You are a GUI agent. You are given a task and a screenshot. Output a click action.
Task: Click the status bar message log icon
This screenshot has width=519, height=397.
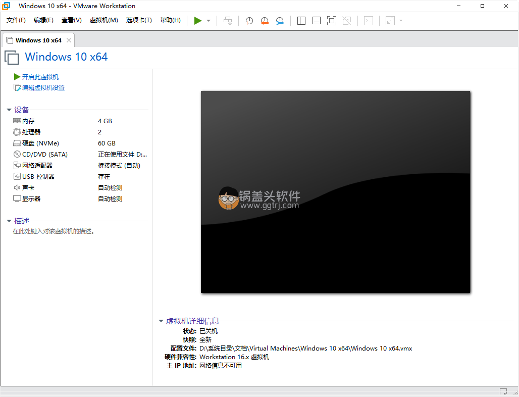503,392
